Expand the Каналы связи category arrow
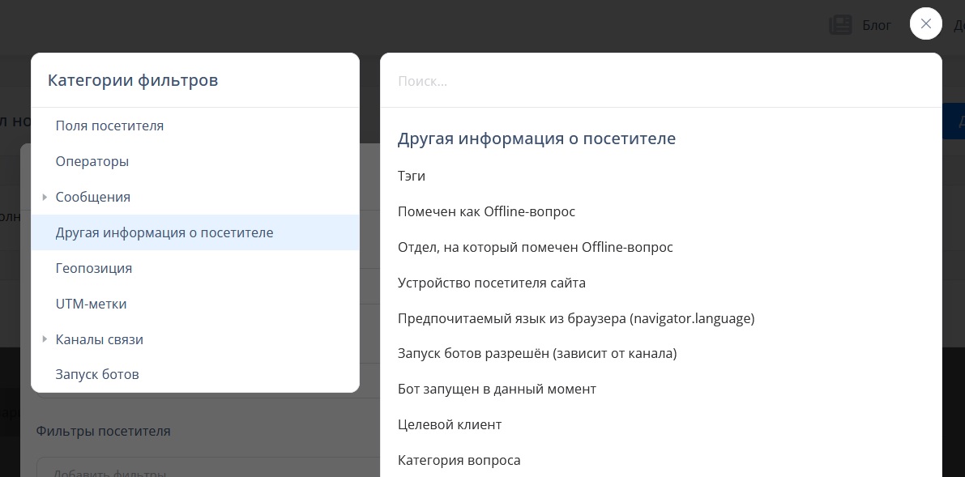Screen dimensions: 965x477 click(x=45, y=339)
